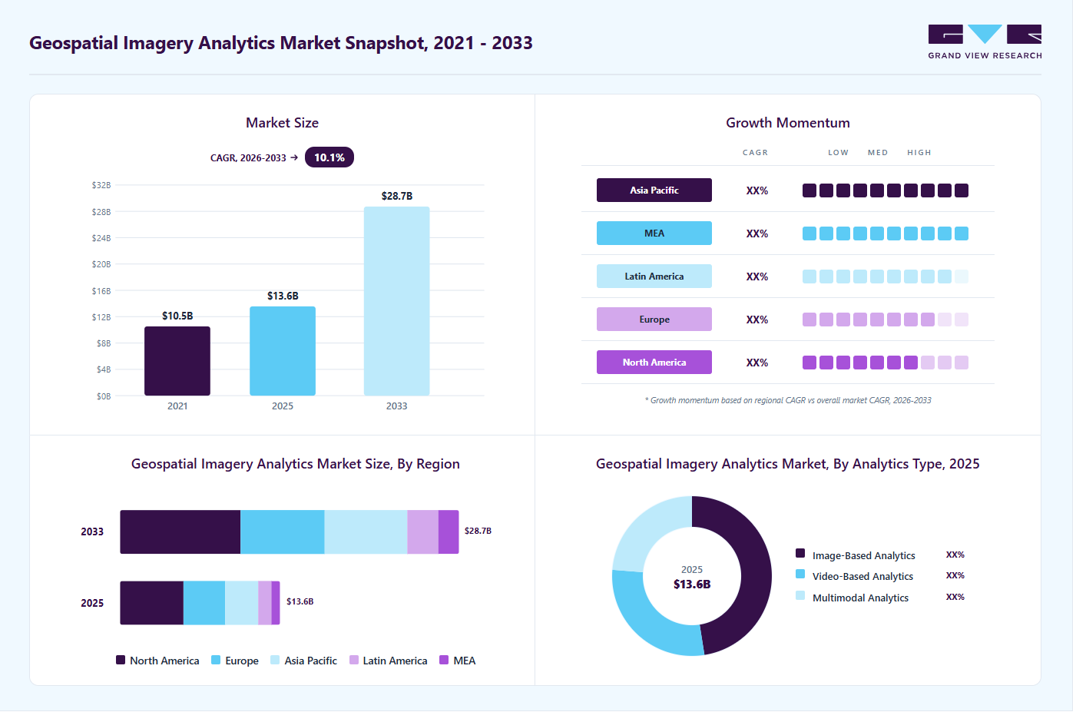Click the Europe segment of 2033 bar
The image size is (1076, 712).
283,532
